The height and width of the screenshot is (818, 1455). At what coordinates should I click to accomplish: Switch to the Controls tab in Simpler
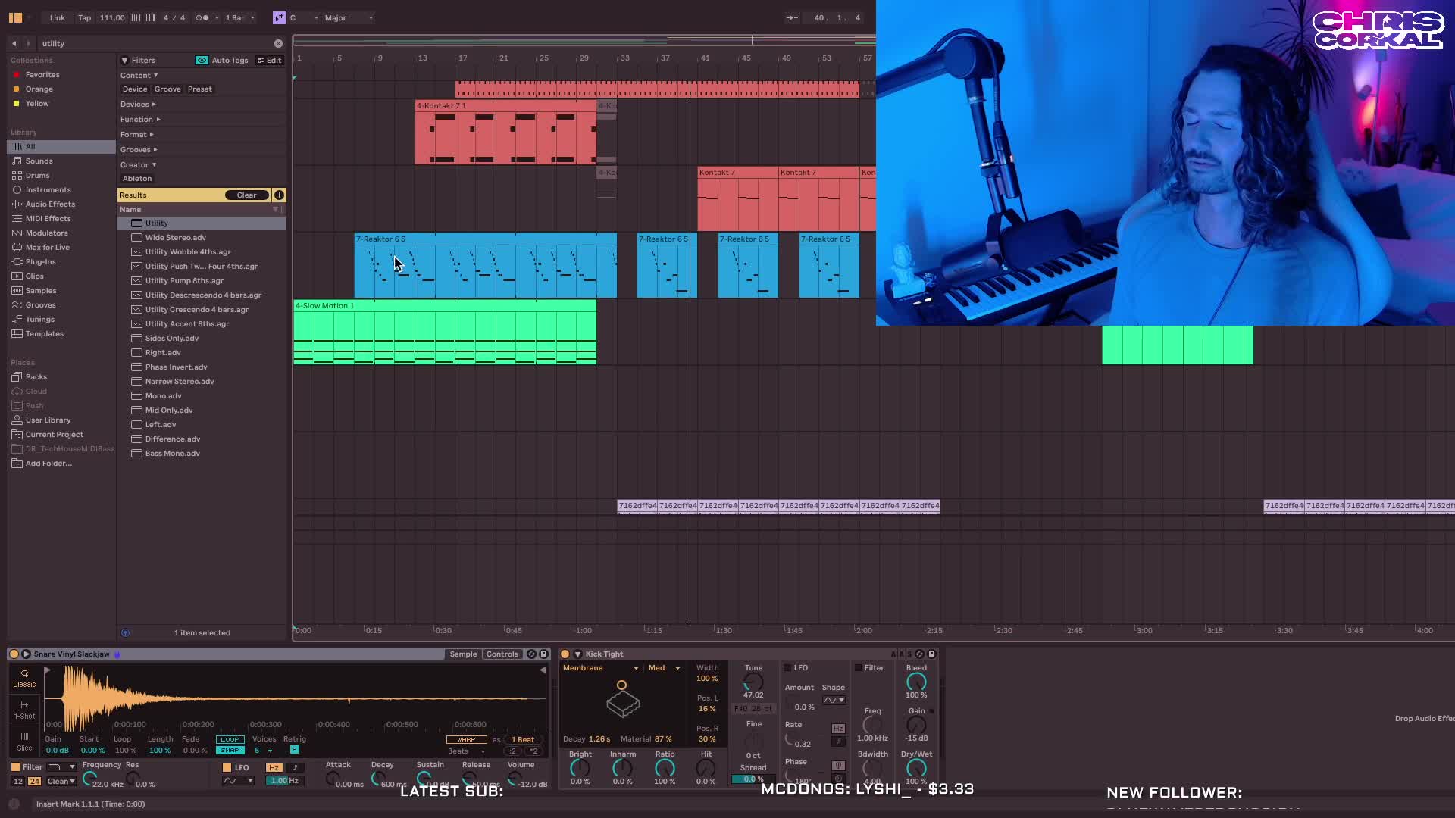[502, 654]
